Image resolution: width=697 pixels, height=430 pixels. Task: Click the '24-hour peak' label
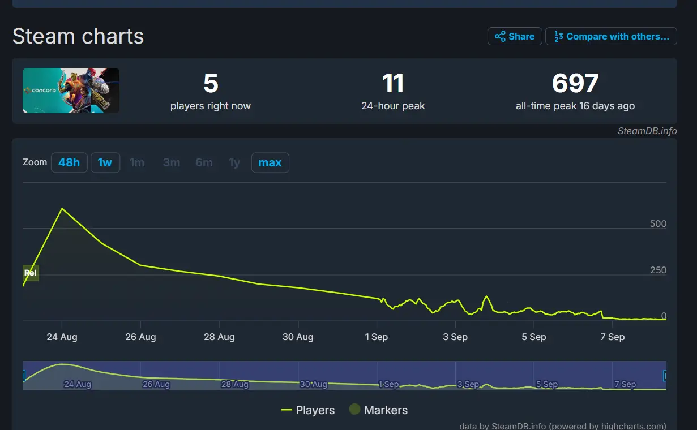click(393, 106)
